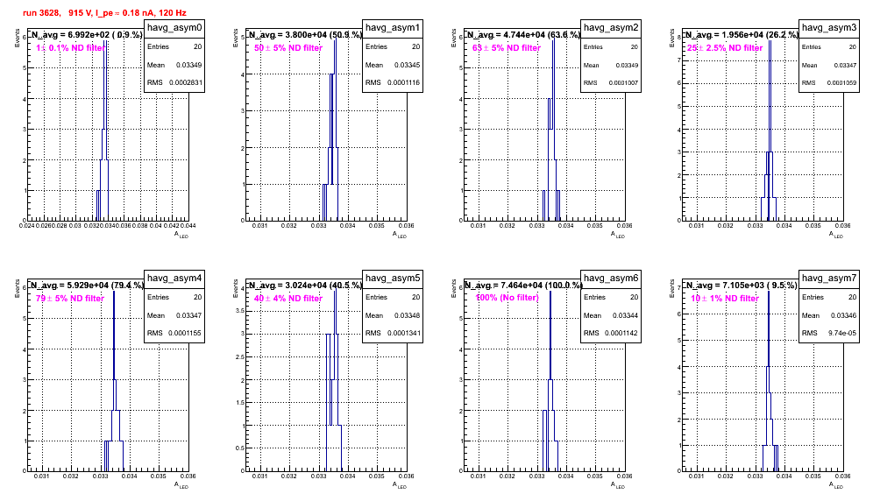Click RMS value 0.0002831 in havg_asym0

click(x=186, y=82)
